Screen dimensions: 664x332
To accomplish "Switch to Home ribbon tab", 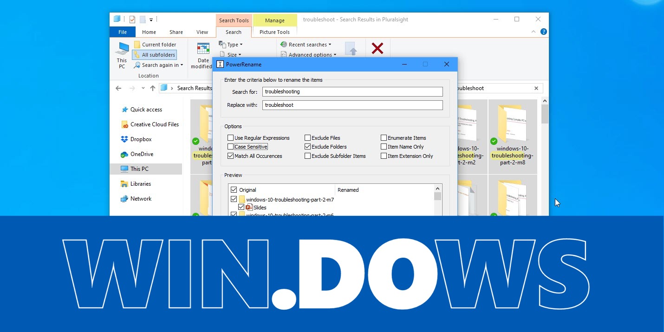I will pyautogui.click(x=149, y=32).
